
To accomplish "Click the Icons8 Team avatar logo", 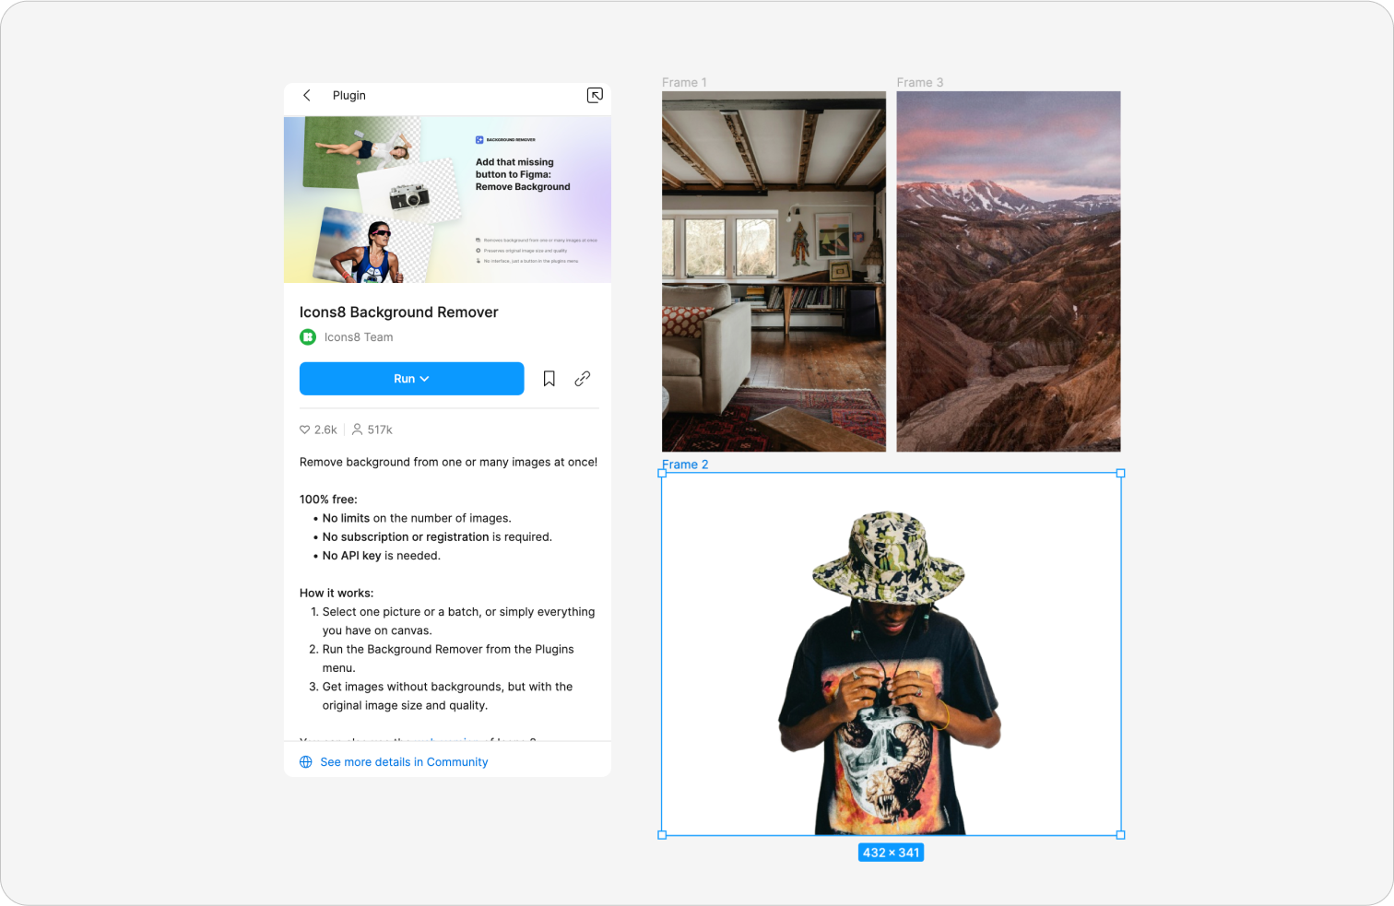I will click(307, 336).
